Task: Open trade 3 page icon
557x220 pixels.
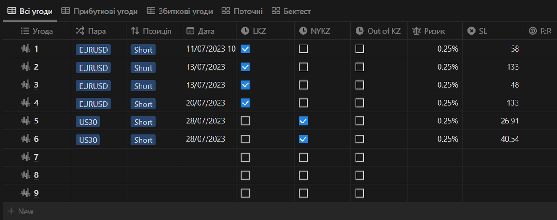Action: [x=26, y=85]
